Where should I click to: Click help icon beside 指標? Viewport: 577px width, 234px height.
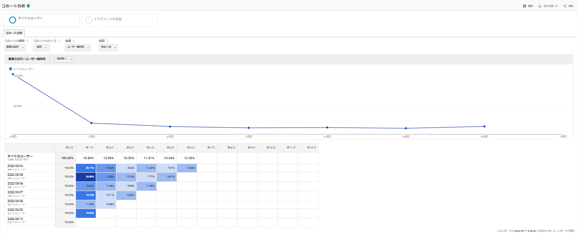click(x=73, y=41)
